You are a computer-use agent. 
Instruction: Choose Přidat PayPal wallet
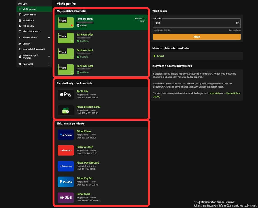point(101,182)
